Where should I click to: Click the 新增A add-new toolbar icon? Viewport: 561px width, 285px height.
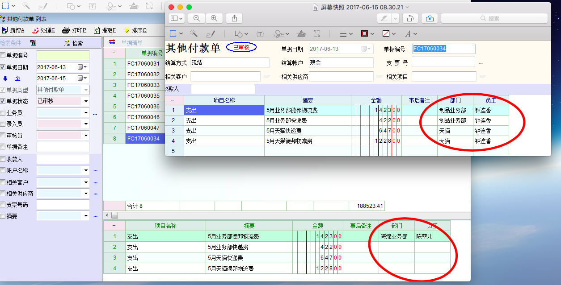(x=5, y=30)
